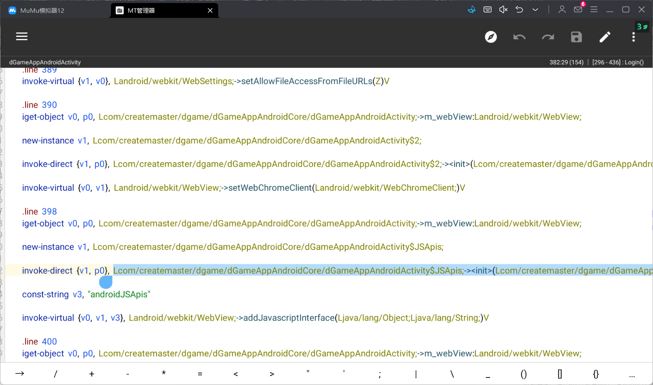Click new-instance line for dGameAppAndroidActivity$JSApis

(233, 247)
